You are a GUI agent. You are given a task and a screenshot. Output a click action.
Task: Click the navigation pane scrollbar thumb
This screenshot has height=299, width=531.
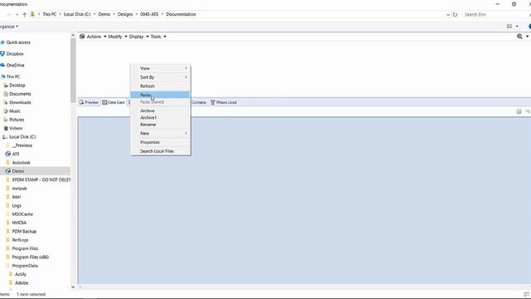click(73, 70)
